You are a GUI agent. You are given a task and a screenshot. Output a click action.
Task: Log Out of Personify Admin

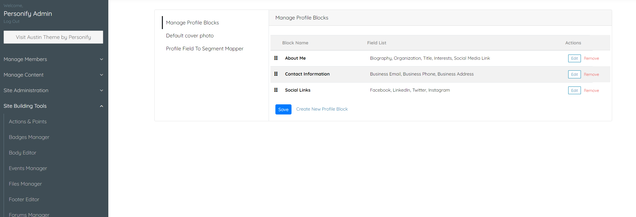11,22
